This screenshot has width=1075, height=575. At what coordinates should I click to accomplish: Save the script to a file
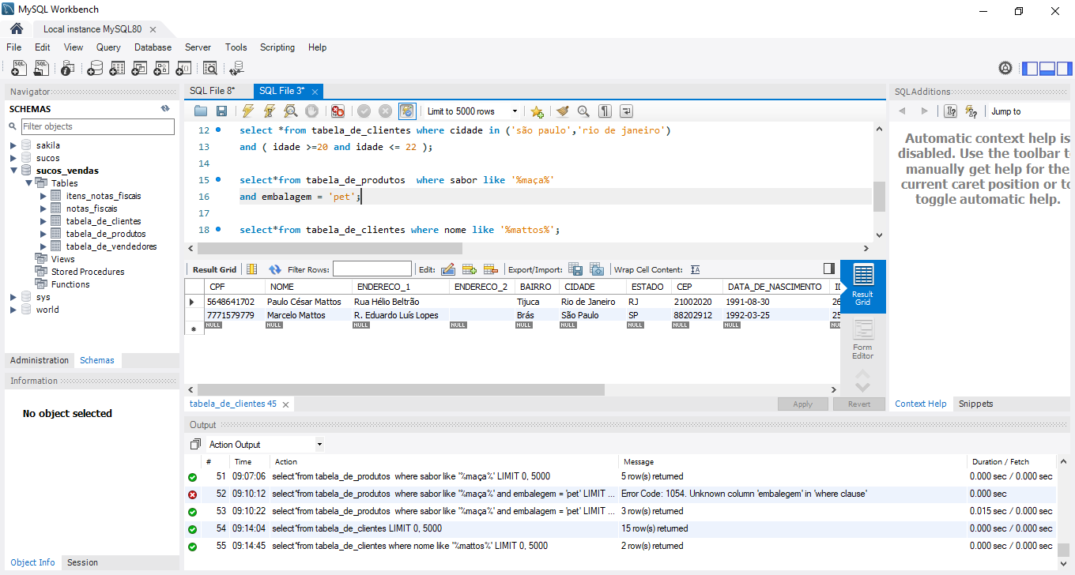(221, 111)
